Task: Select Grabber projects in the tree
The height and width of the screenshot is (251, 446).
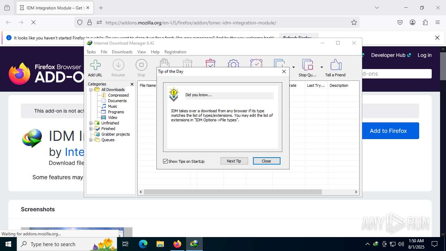Action: click(x=115, y=134)
